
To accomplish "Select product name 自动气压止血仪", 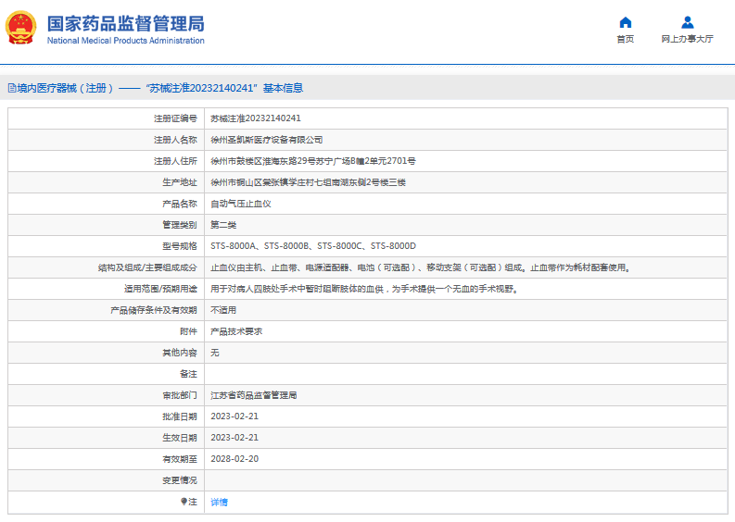I will coord(240,204).
